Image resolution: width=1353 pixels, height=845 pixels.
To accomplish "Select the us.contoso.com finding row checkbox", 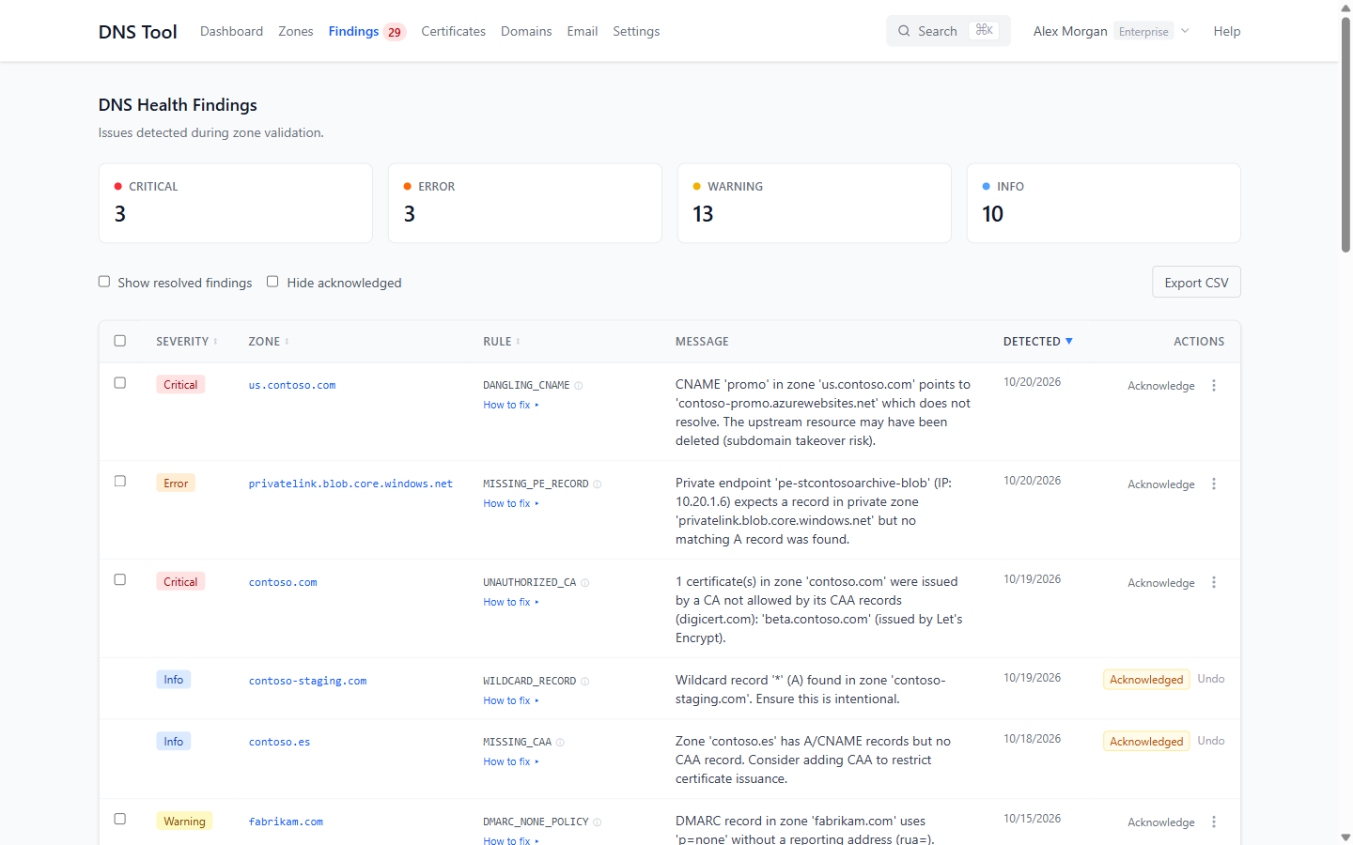I will coord(120,383).
